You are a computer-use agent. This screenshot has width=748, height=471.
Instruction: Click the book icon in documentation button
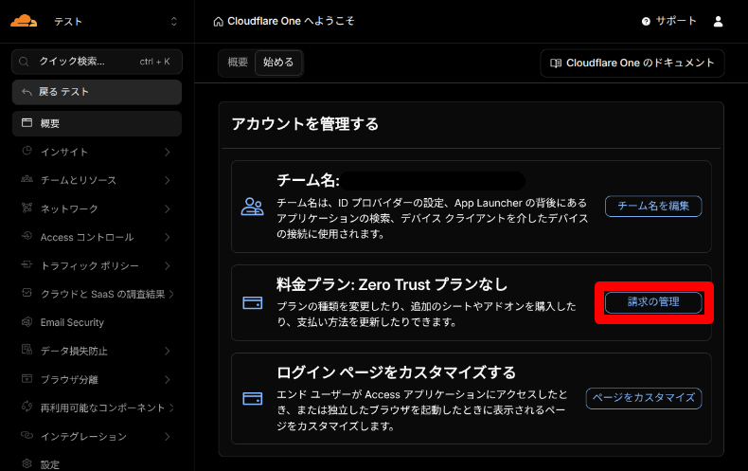click(555, 63)
